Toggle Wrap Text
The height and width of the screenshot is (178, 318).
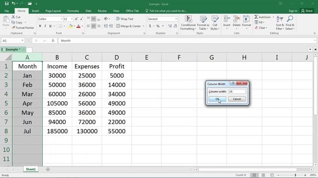click(125, 19)
